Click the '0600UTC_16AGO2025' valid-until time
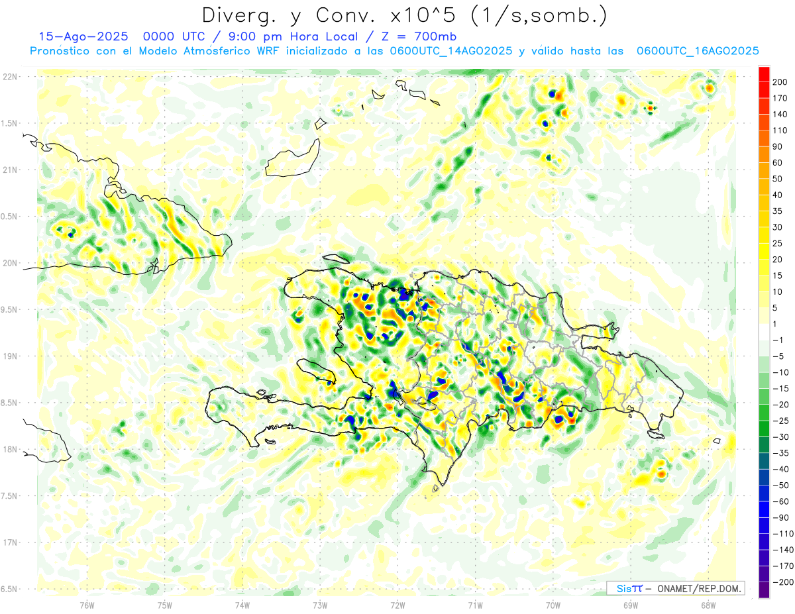The image size is (795, 614). 698,51
